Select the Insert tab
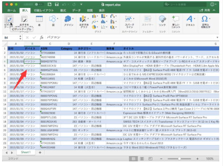 25,11
